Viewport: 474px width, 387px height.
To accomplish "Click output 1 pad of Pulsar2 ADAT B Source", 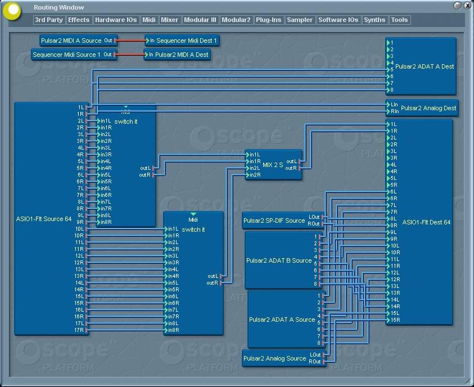I will click(x=320, y=237).
